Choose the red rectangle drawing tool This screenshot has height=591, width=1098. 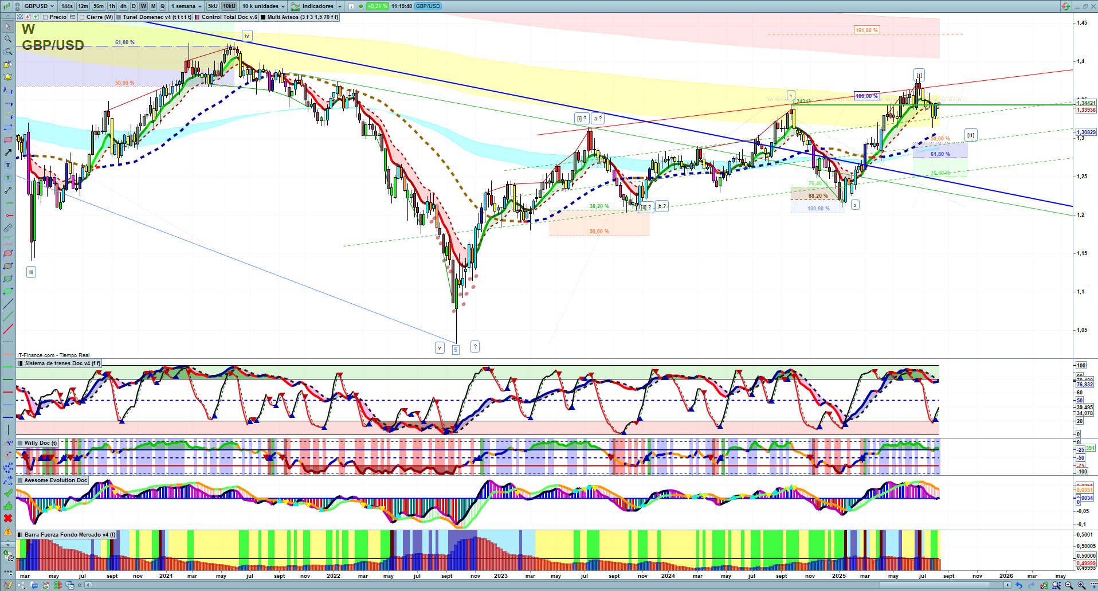[x=8, y=140]
